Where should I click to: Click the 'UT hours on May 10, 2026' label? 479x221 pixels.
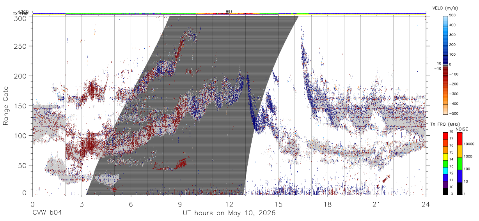click(229, 213)
